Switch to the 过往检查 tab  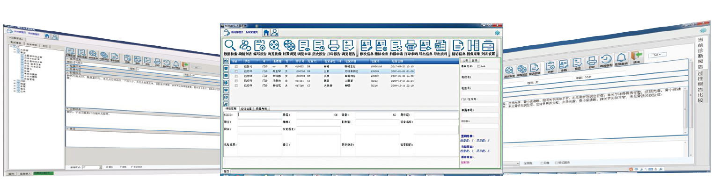pos(246,108)
